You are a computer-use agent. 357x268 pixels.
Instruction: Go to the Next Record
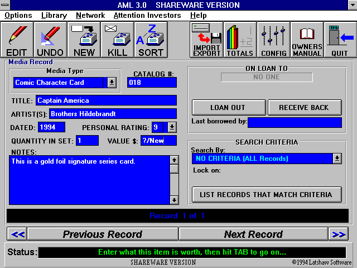[253, 234]
